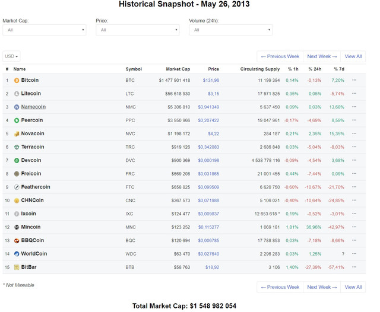
Task: Click View All below the table
Action: tap(353, 287)
